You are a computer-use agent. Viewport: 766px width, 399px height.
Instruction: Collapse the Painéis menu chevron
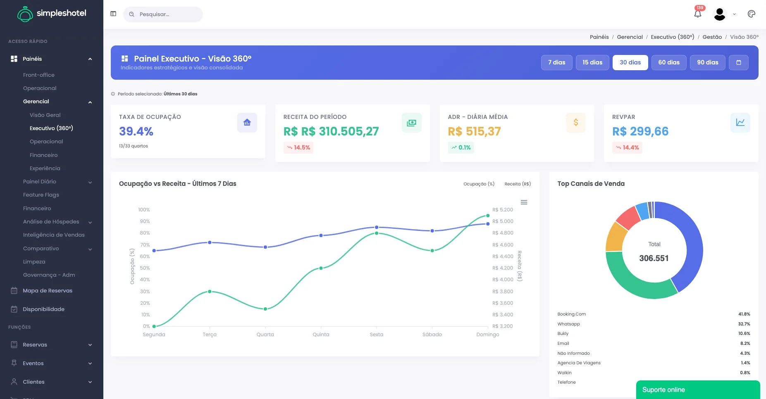(90, 59)
